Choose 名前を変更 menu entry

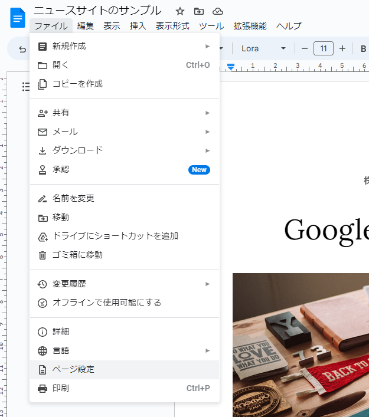tap(125, 199)
